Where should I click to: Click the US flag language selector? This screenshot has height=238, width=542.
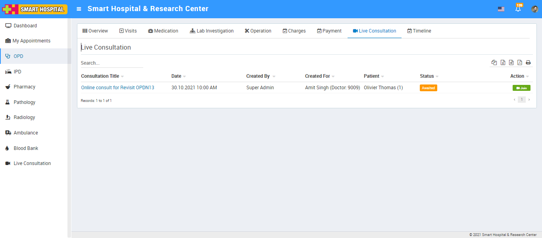501,9
